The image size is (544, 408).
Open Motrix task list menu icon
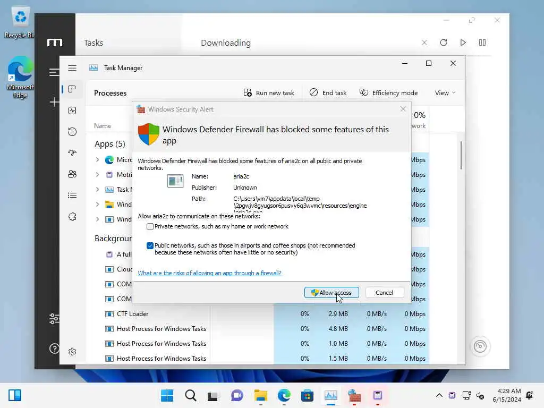[x=54, y=72]
